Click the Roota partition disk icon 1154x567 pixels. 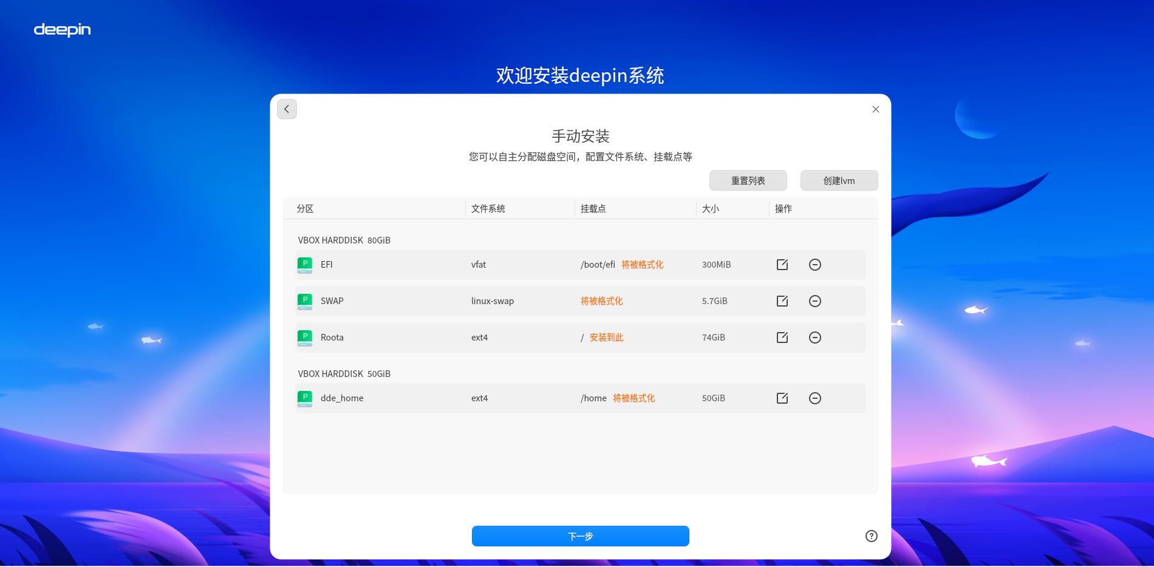[x=305, y=338]
